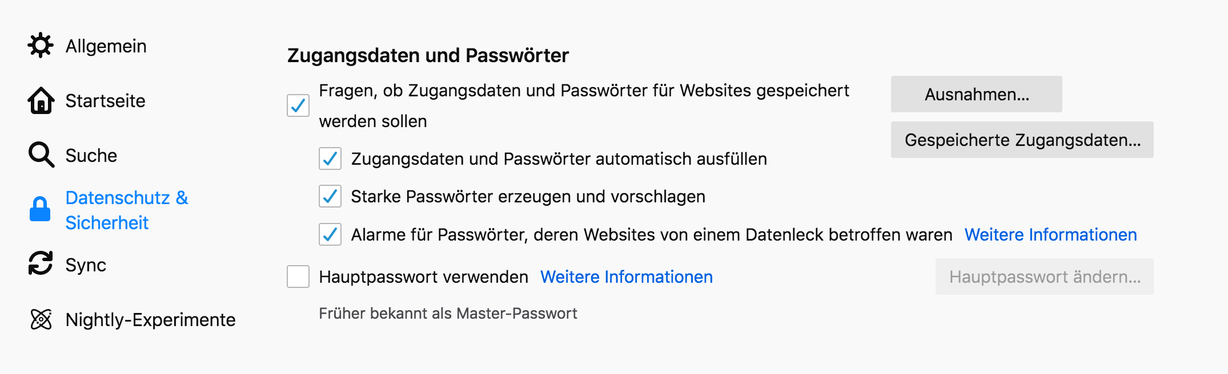Disable automatic filling of Zugangsdaten
1228x374 pixels.
point(330,158)
